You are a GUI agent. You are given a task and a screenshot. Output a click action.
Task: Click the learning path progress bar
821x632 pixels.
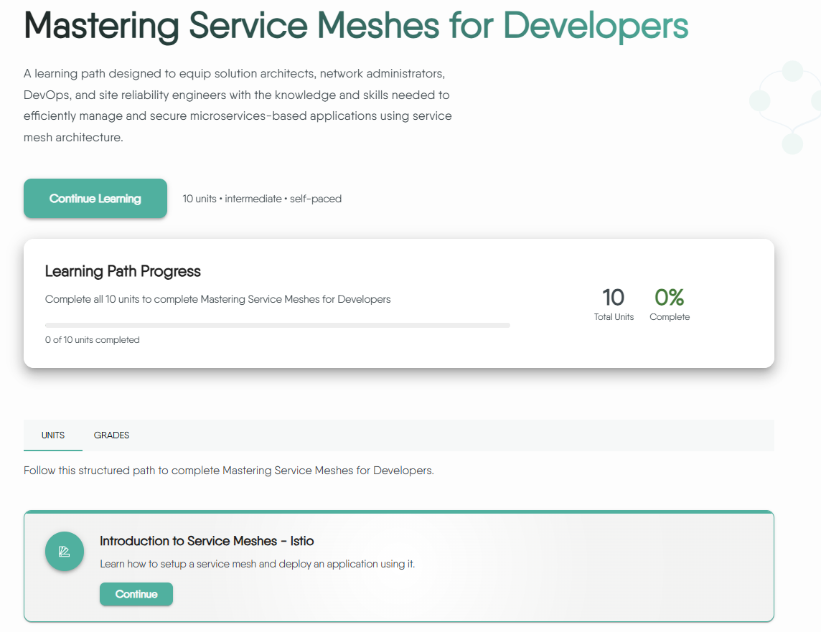277,325
